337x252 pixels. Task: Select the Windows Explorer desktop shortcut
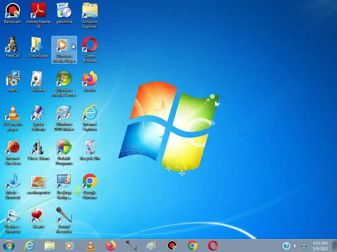[x=90, y=15]
